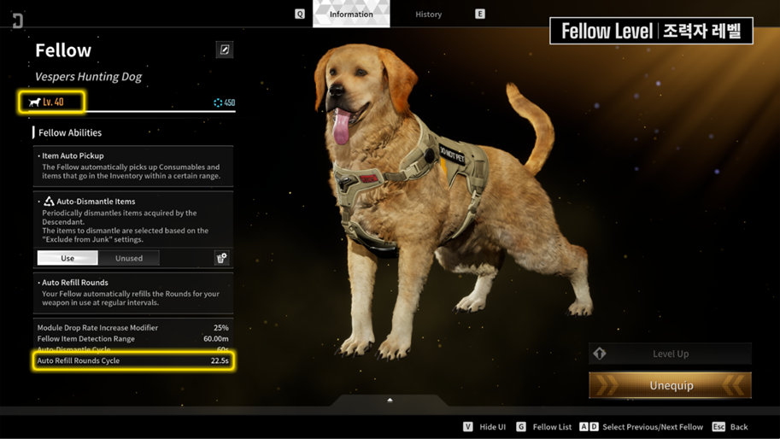Click the Q key previous tab icon
The width and height of the screenshot is (780, 439).
tap(300, 14)
